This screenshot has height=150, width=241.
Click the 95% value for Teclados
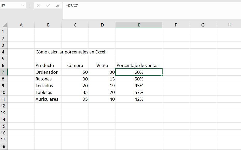tap(139, 86)
